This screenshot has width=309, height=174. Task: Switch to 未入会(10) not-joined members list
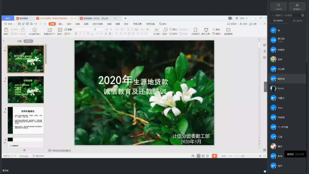(297, 21)
